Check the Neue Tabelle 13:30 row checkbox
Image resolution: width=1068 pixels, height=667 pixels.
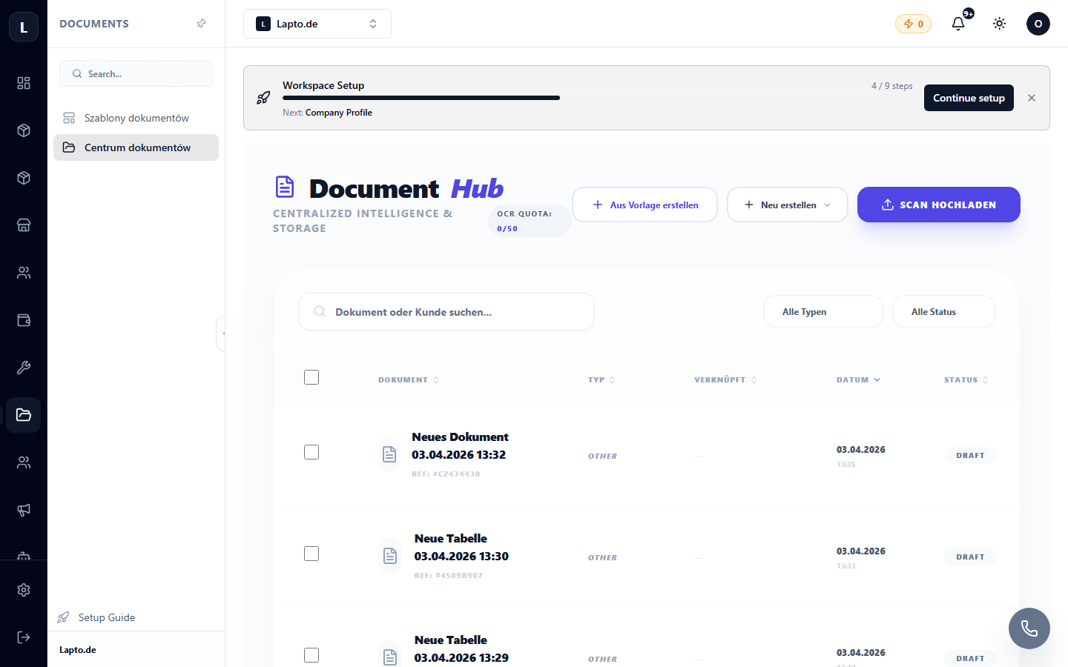click(x=311, y=554)
